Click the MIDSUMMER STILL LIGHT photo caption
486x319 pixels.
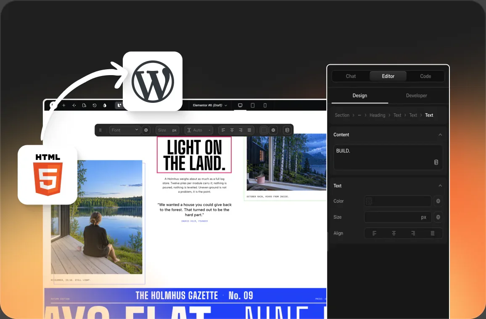71,280
